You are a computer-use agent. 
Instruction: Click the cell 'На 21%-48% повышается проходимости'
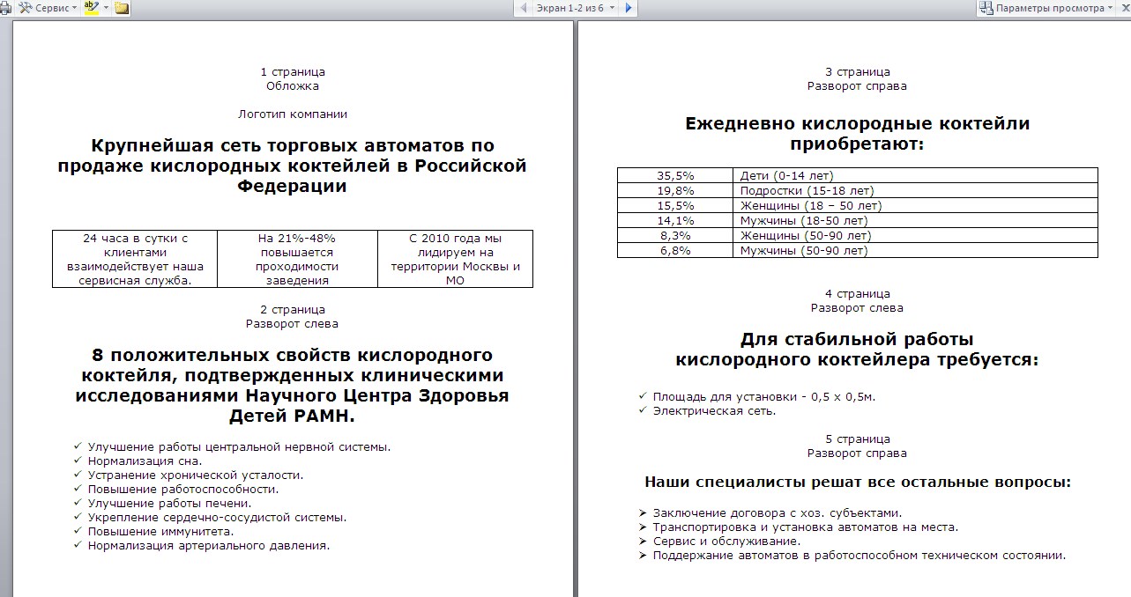click(297, 259)
